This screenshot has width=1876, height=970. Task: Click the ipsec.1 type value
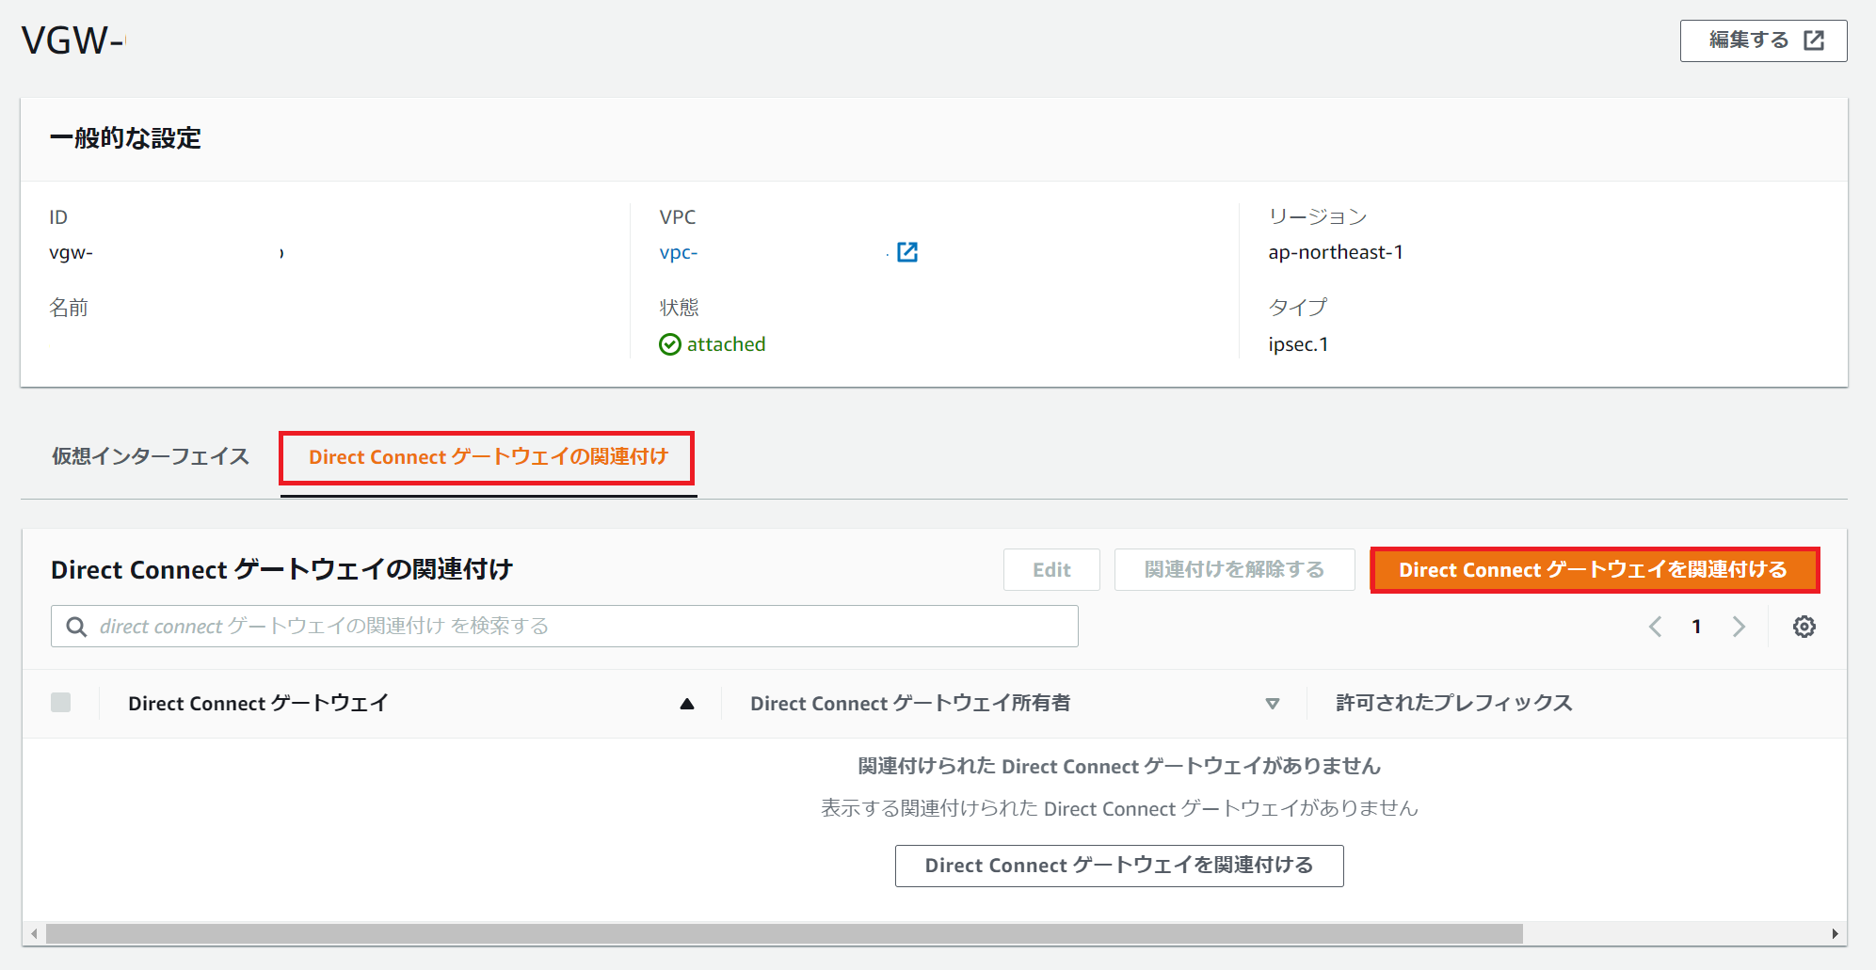pos(1298,344)
